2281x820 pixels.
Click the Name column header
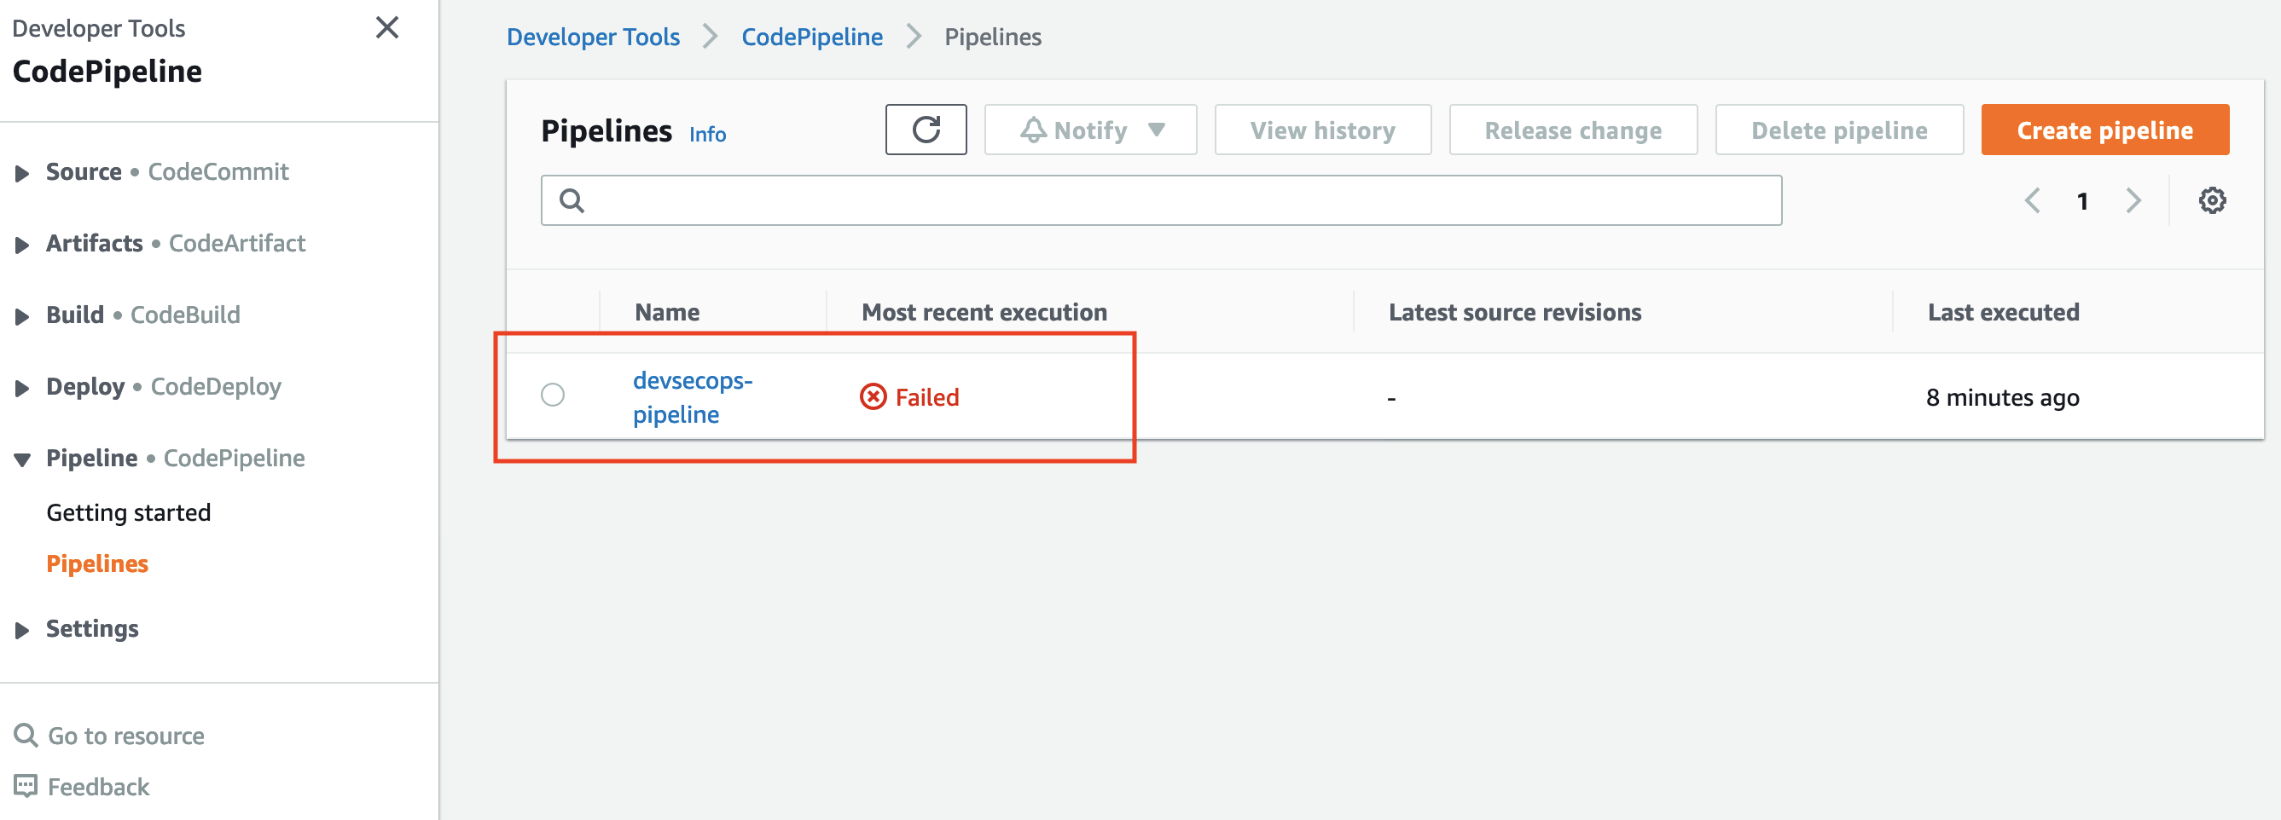click(x=667, y=312)
